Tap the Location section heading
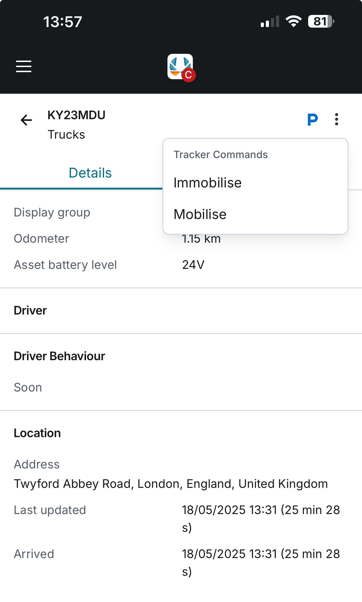The image size is (362, 602). pyautogui.click(x=37, y=433)
